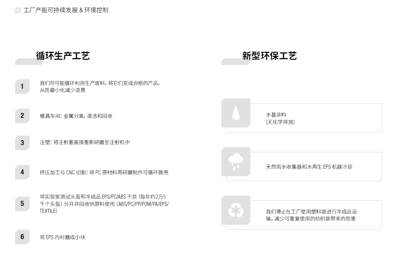Click the water droplet icon beside 水基涂料

[236, 113]
